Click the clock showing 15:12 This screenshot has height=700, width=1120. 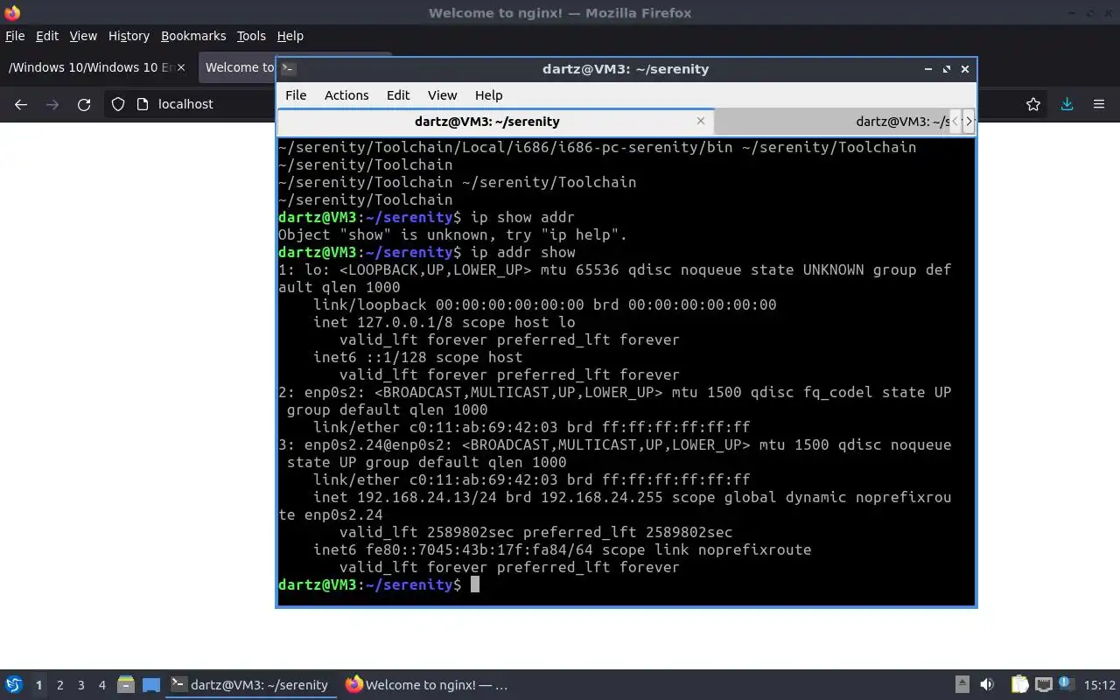pyautogui.click(x=1100, y=685)
